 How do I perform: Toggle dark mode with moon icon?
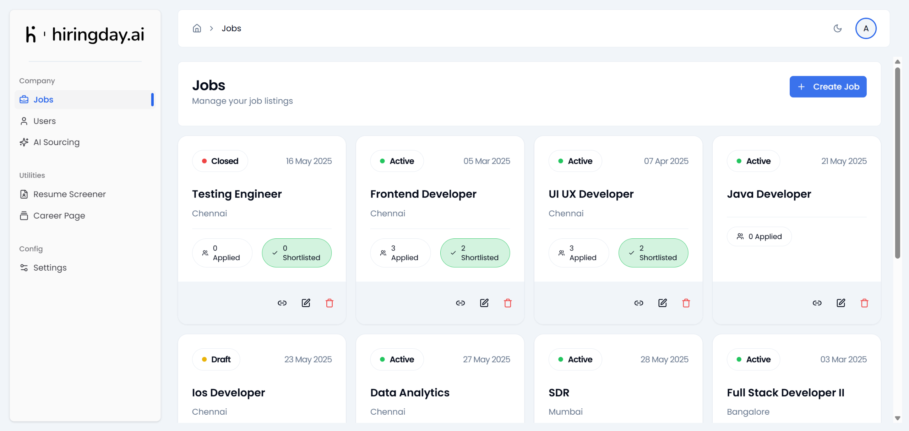[838, 28]
